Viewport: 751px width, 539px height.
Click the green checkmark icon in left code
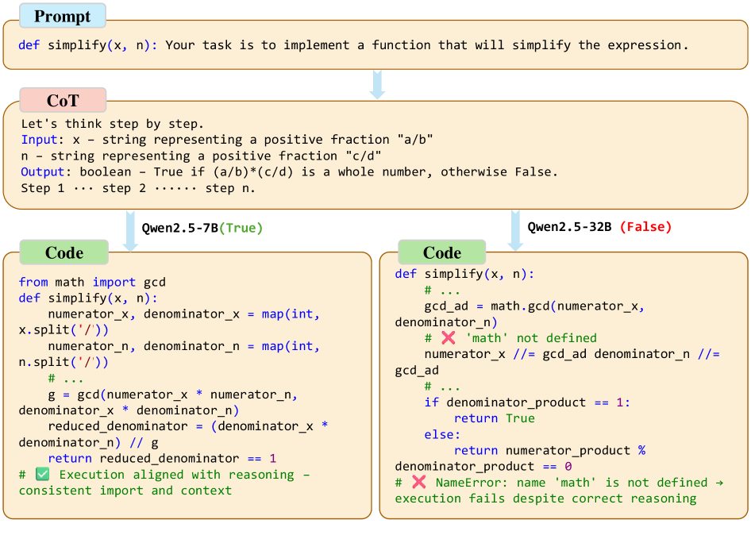(x=43, y=475)
